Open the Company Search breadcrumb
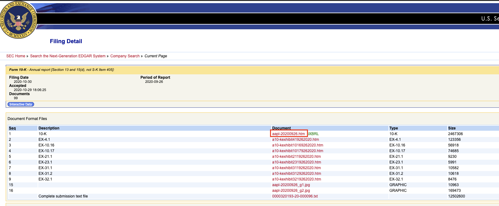Screen dimensions: 499x206 coord(125,56)
